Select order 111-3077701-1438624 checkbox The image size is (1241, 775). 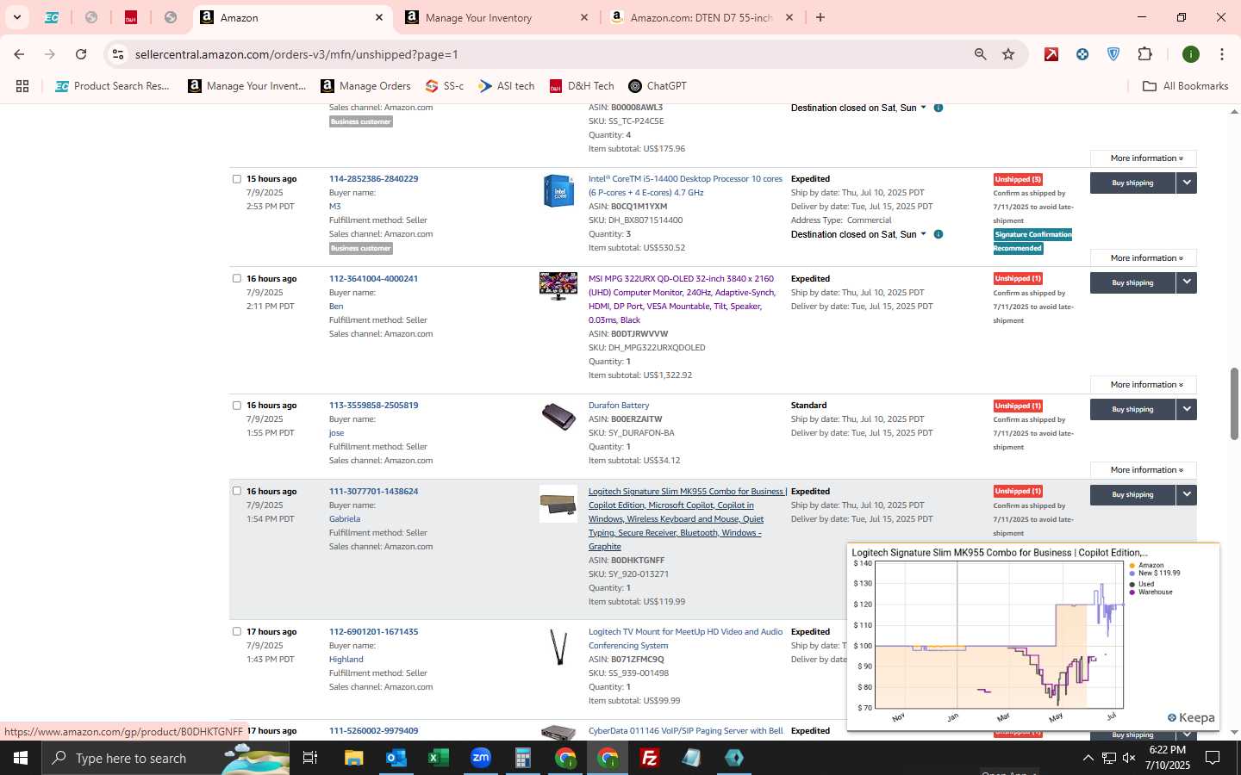[x=237, y=492]
